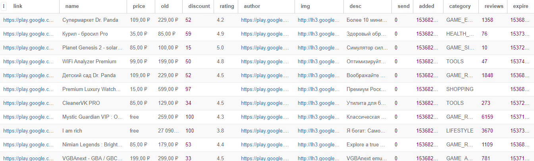Click the category cell SHOPPING
Image resolution: width=534 pixels, height=161 pixels.
[x=460, y=89]
